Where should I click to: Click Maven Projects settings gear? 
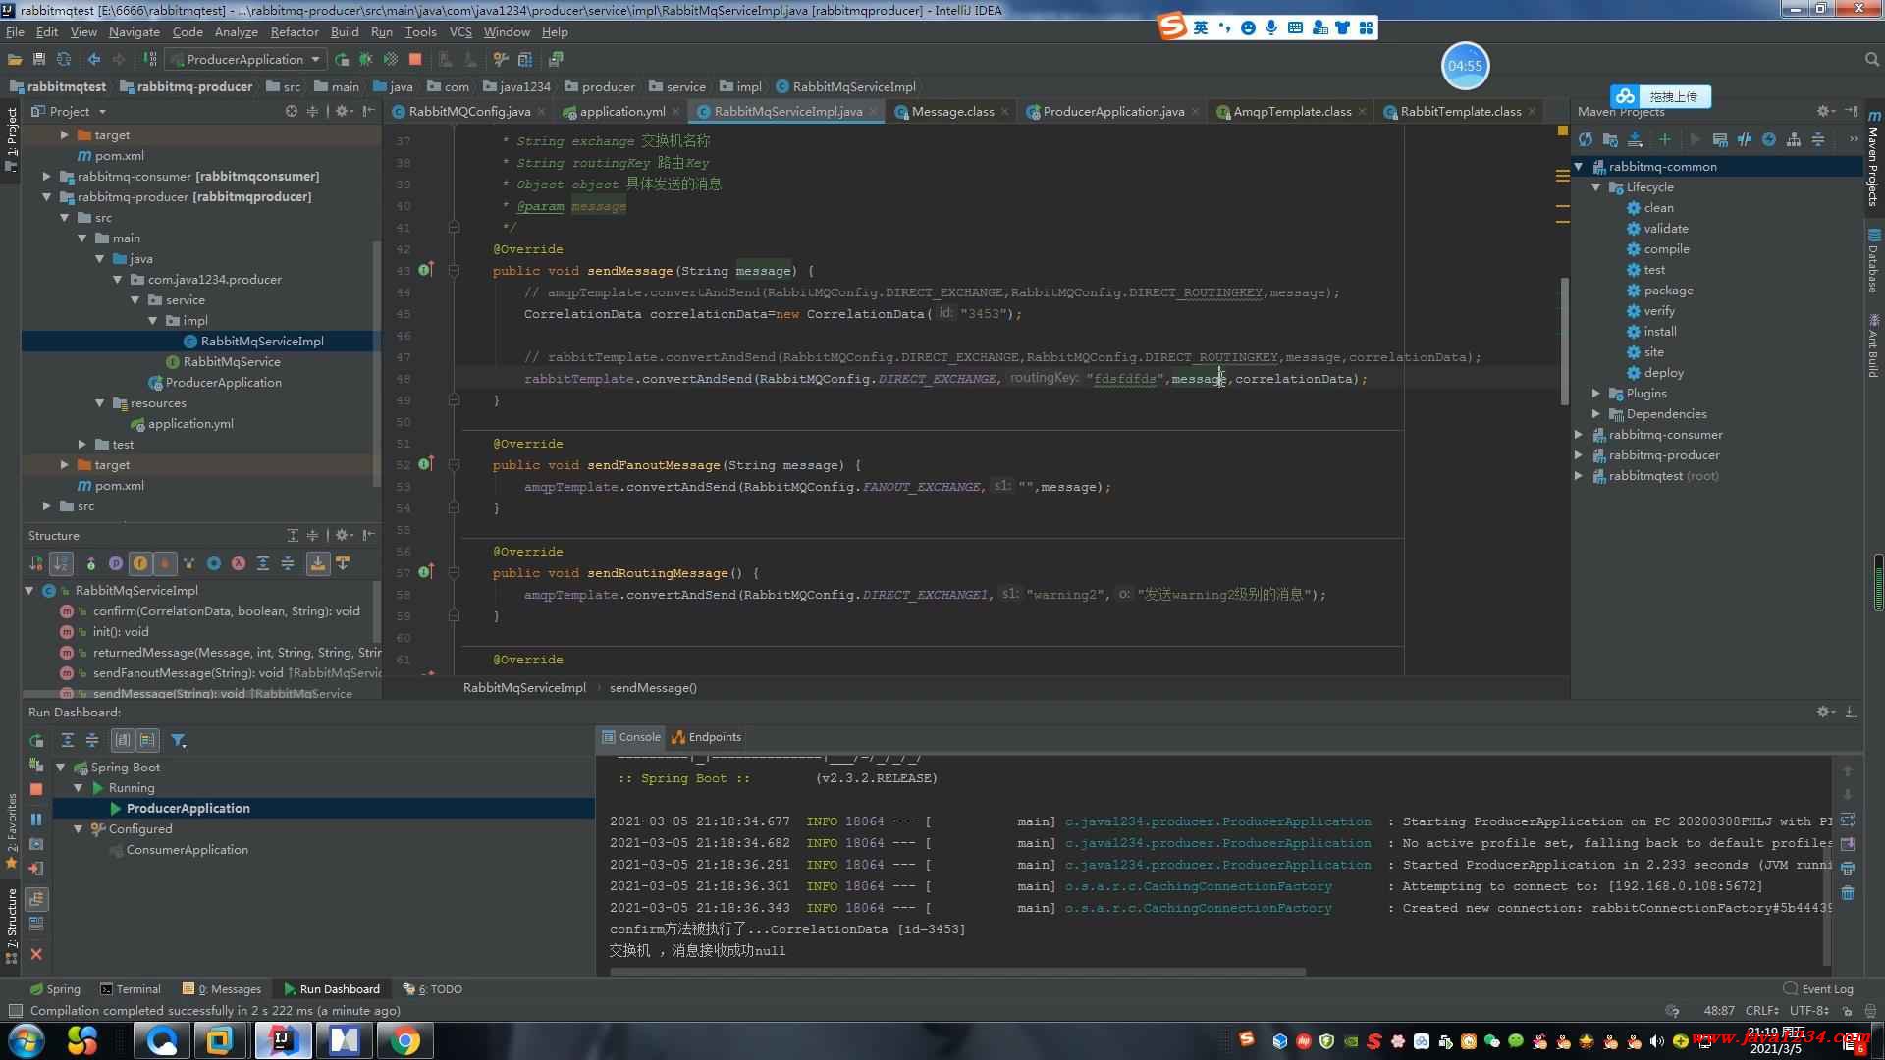pos(1824,111)
